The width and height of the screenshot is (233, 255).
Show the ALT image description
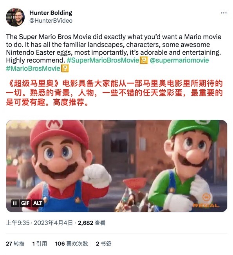tap(38, 203)
